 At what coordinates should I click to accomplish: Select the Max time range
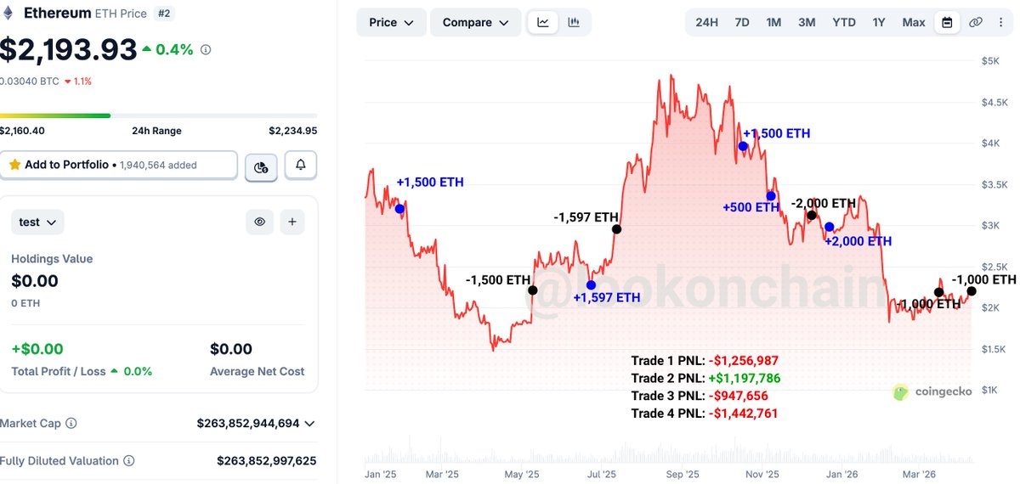pos(914,22)
